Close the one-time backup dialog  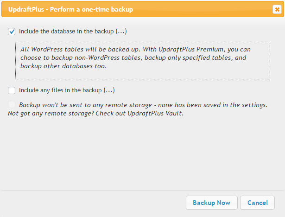(x=275, y=10)
